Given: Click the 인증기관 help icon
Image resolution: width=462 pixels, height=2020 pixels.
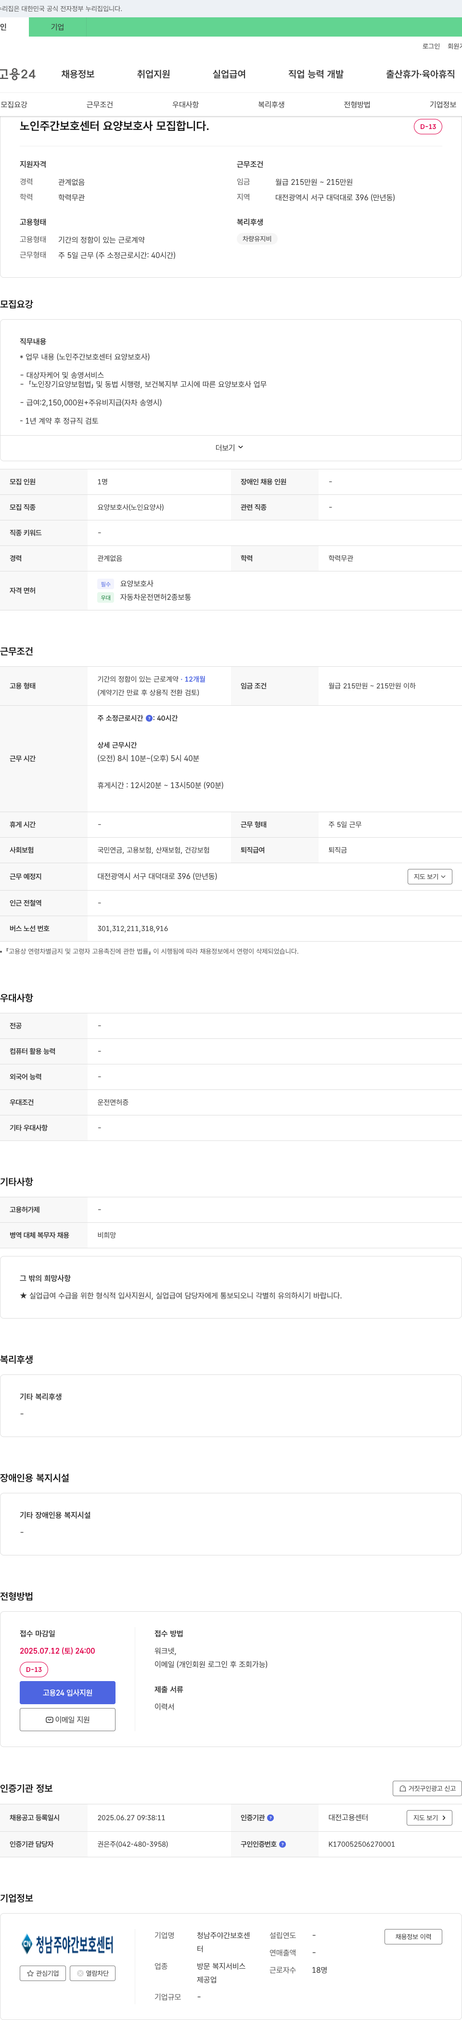Looking at the screenshot, I should click(x=270, y=1818).
